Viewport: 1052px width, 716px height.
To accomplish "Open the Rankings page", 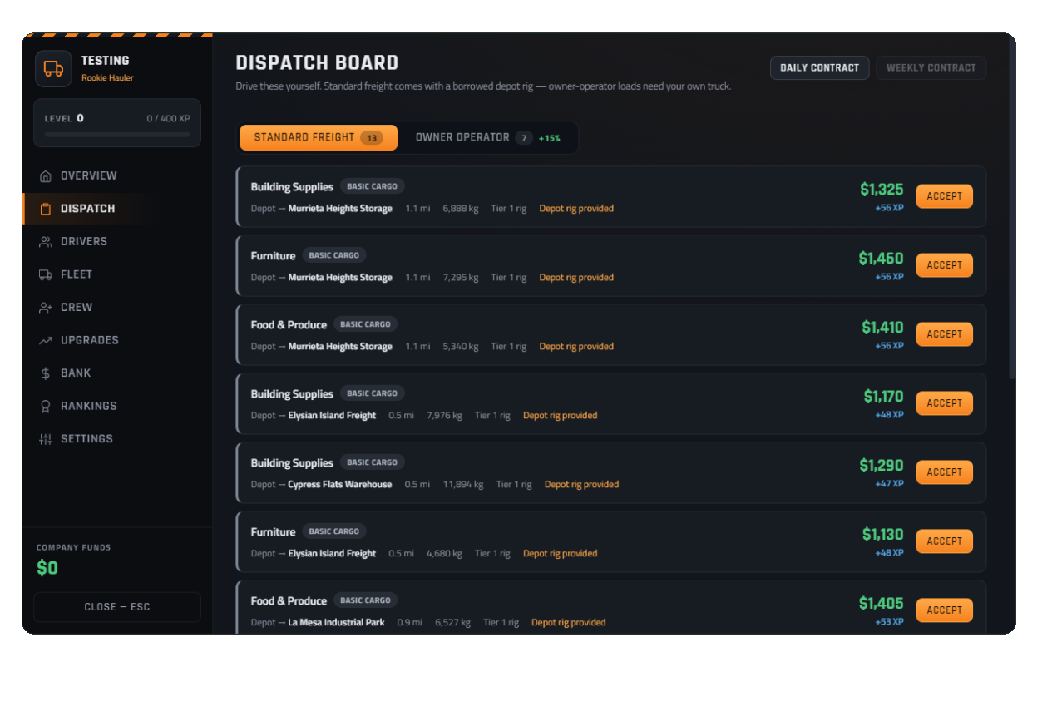I will (x=117, y=406).
